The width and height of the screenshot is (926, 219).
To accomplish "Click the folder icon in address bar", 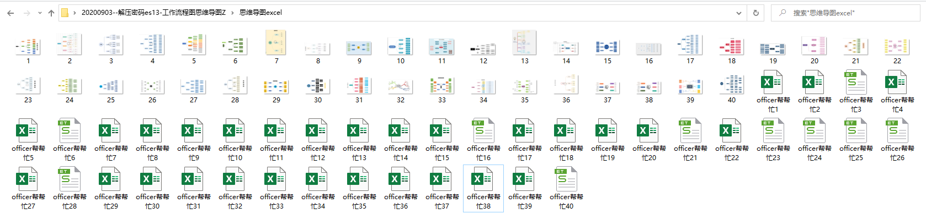I will [65, 13].
